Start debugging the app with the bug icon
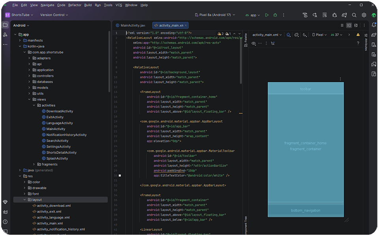379x236 pixels. (x=275, y=15)
